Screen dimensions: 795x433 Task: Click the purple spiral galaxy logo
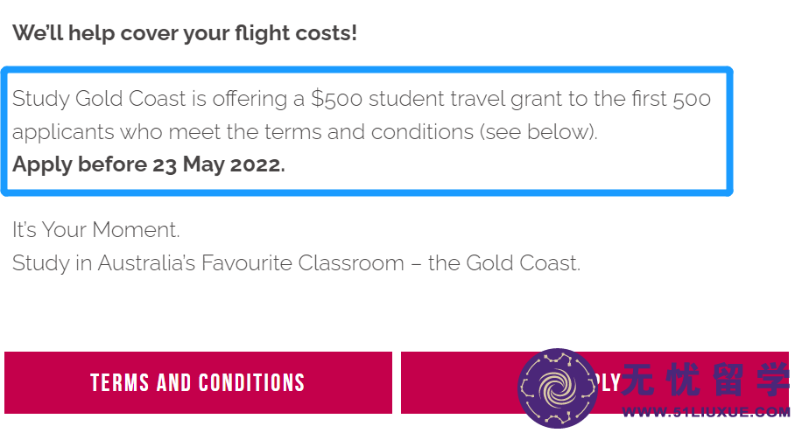click(x=558, y=388)
